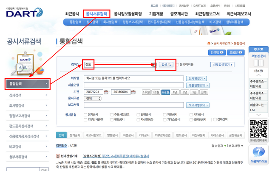This screenshot has width=272, height=171.
Task: Check the 지분공시 checkbox
Action: tap(165, 115)
